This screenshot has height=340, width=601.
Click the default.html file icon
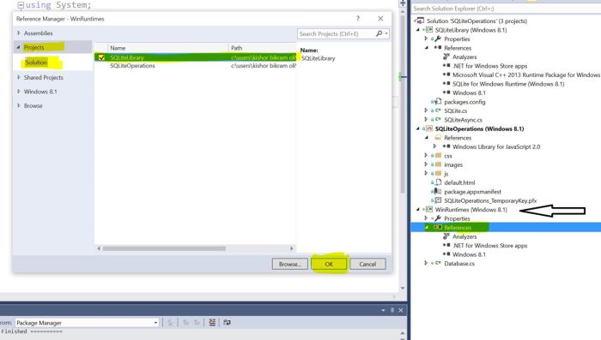coord(438,182)
